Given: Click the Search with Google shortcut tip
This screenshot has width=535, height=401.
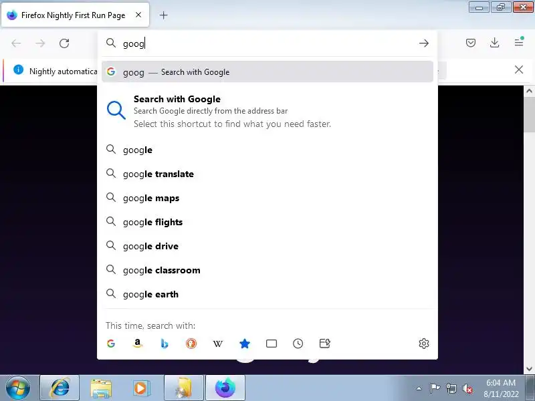Looking at the screenshot, I should (x=267, y=111).
